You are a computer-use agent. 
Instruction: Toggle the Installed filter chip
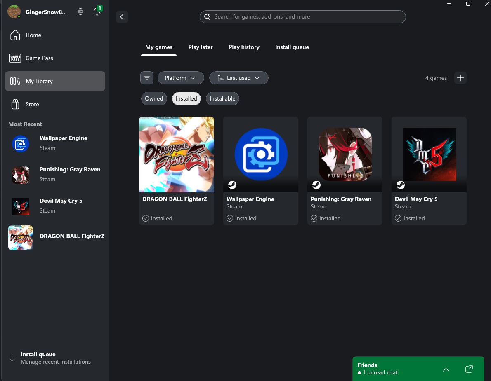coord(186,99)
